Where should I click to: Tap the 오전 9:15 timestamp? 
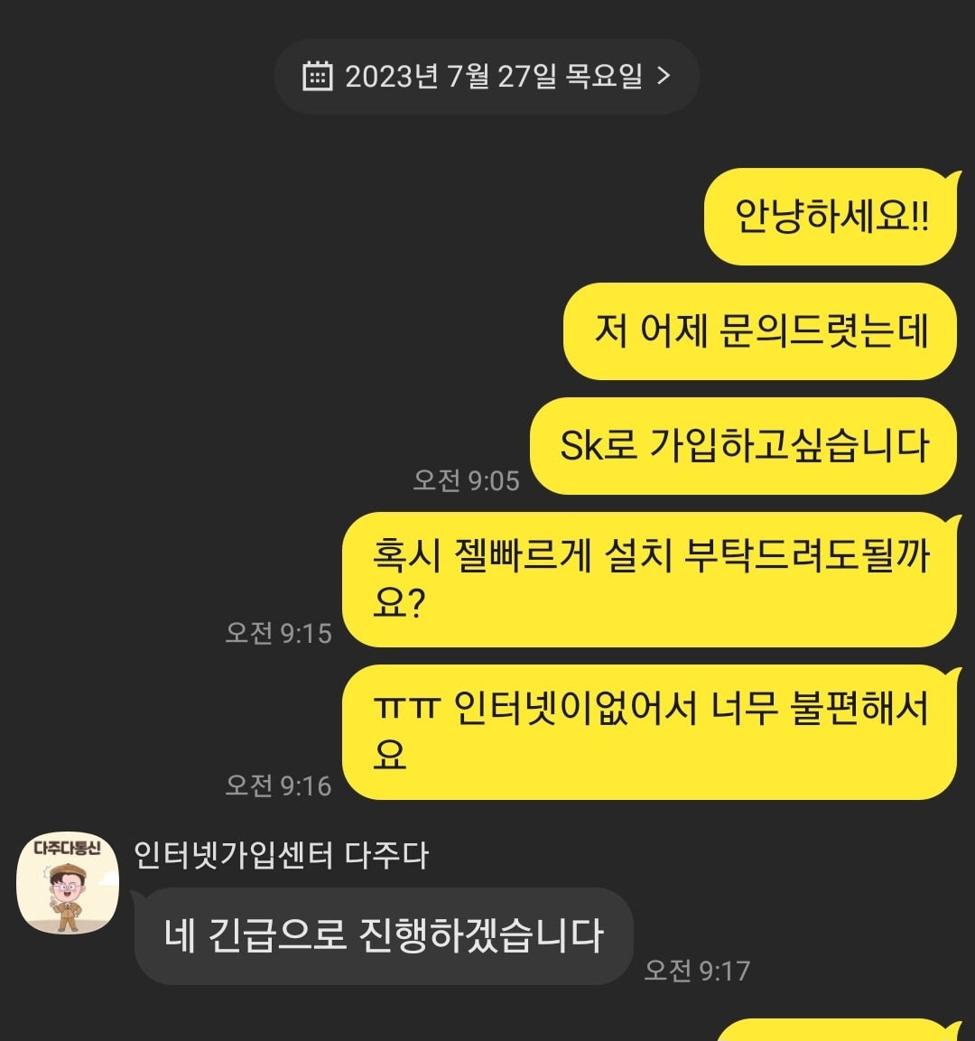click(278, 633)
